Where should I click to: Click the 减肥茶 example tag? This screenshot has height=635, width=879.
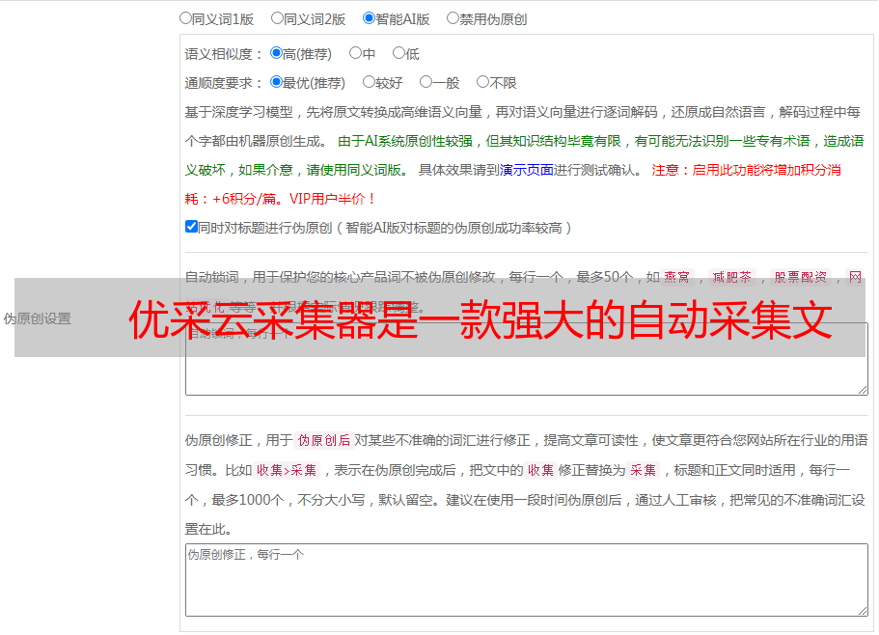(731, 277)
